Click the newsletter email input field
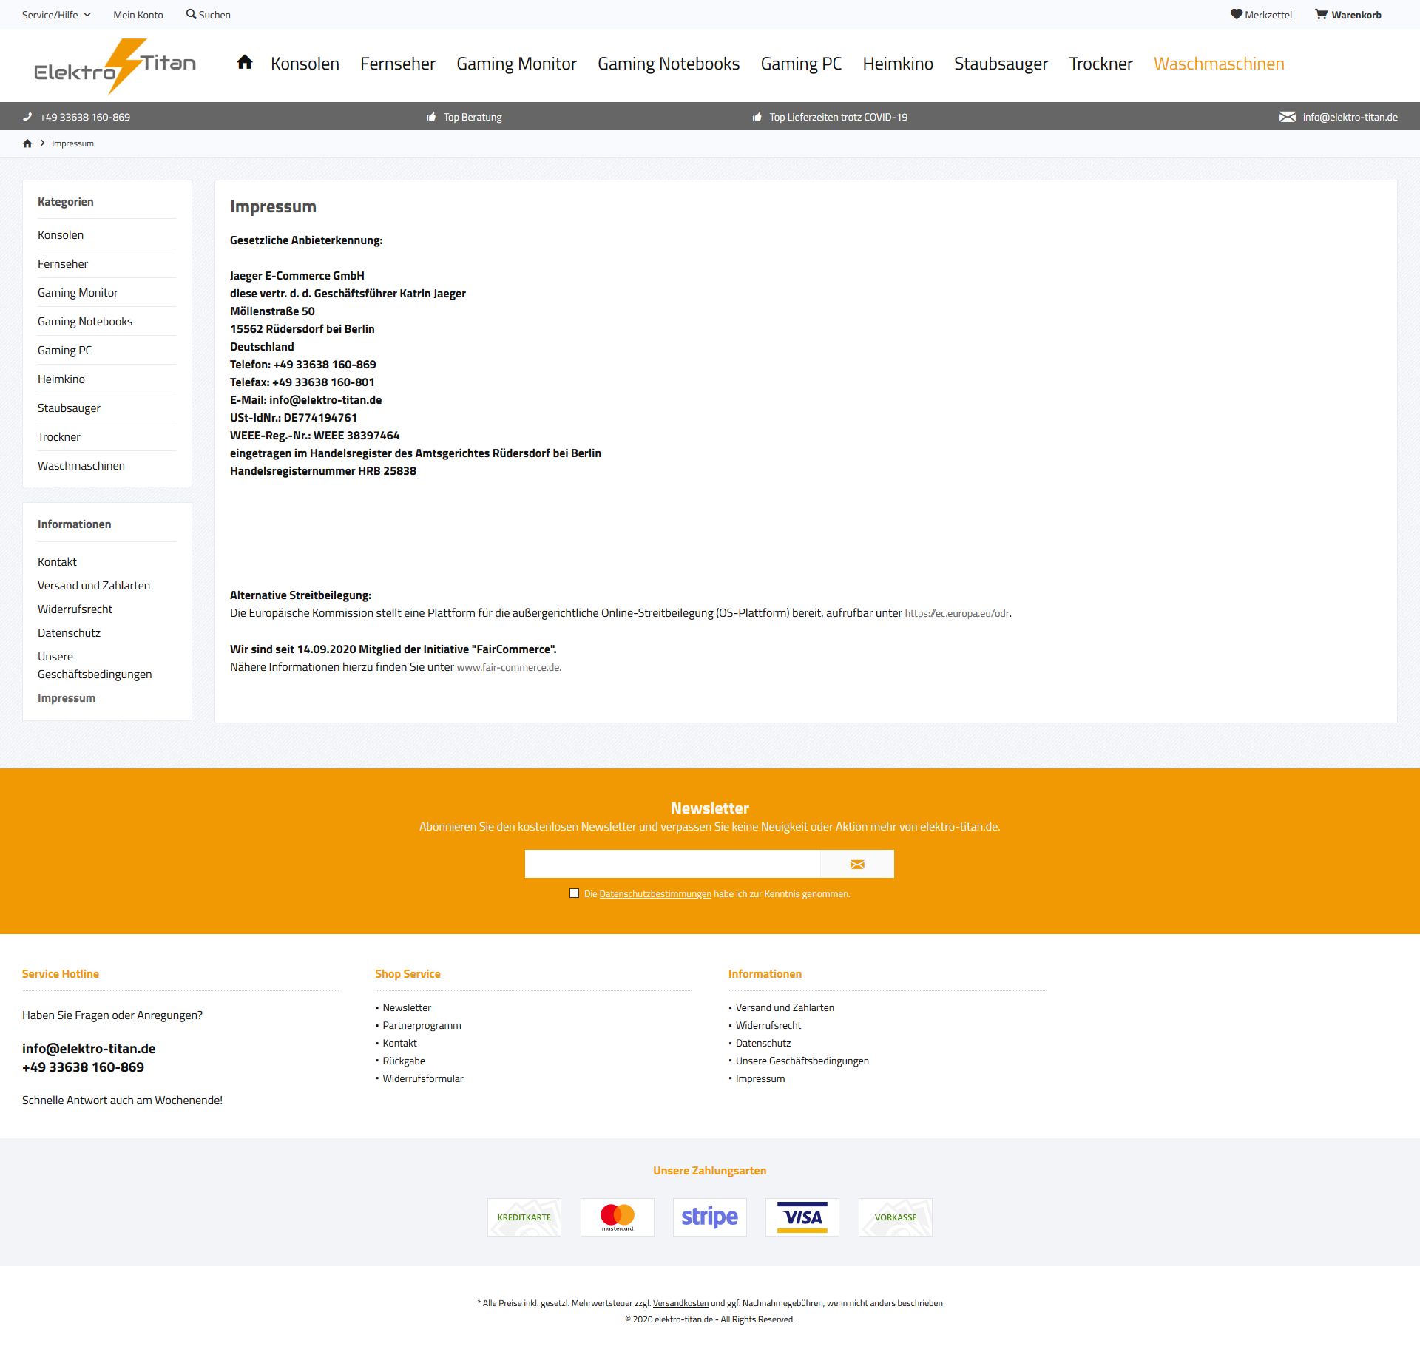The height and width of the screenshot is (1369, 1420). [x=672, y=864]
